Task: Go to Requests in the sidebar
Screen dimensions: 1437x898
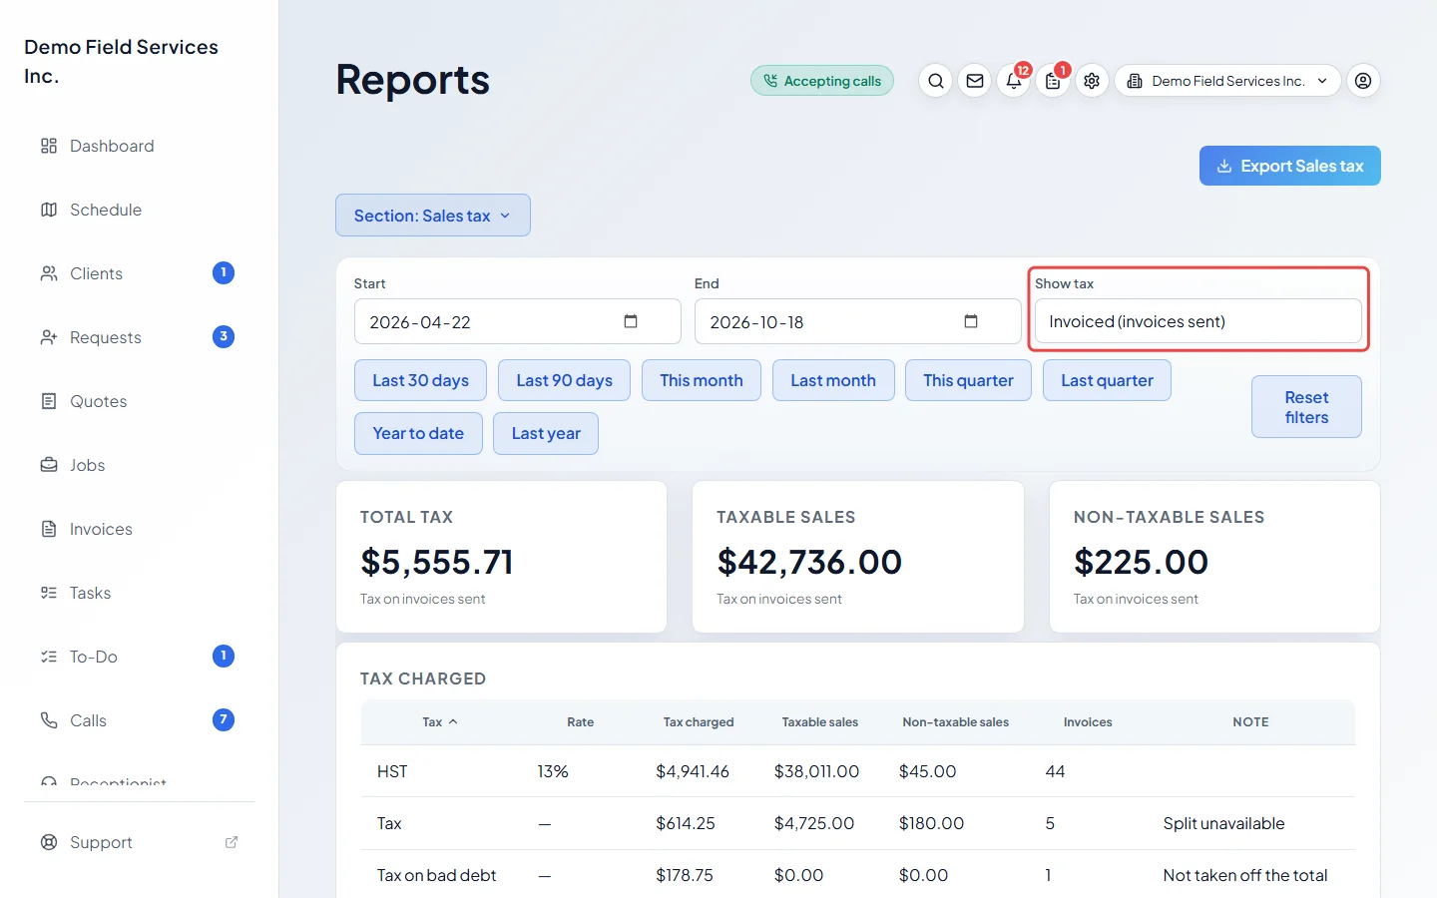Action: click(140, 337)
